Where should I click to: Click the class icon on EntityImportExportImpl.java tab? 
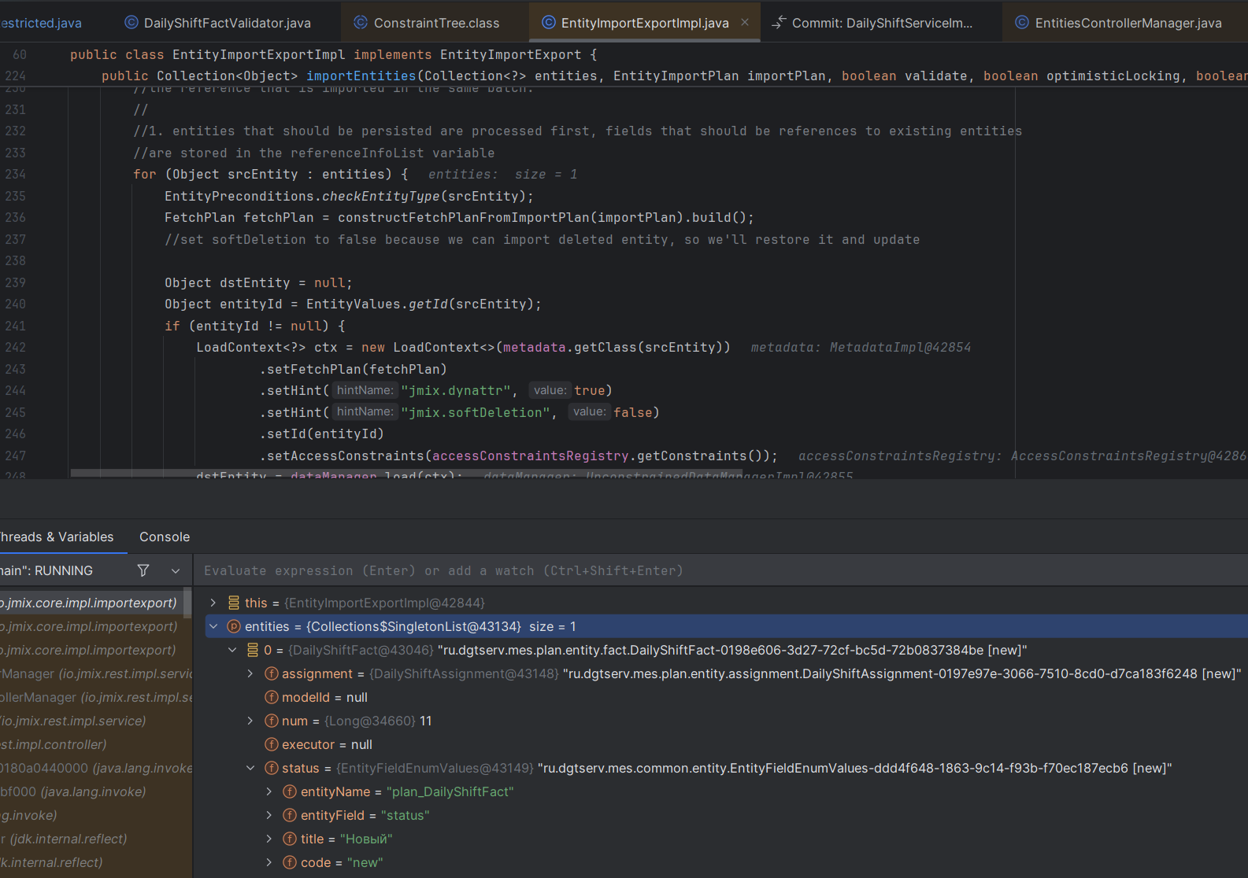tap(549, 23)
